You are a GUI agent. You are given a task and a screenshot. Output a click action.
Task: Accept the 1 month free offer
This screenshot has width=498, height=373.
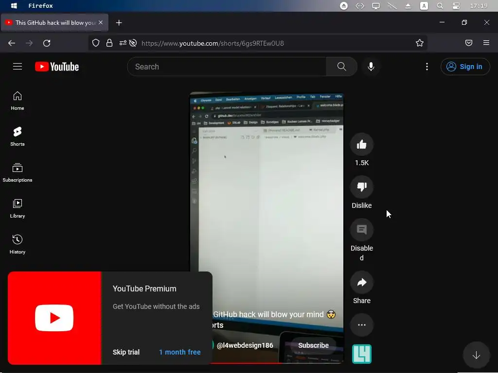point(180,352)
